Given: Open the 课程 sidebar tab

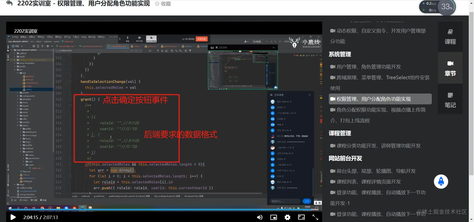Looking at the screenshot, I should pos(450,37).
